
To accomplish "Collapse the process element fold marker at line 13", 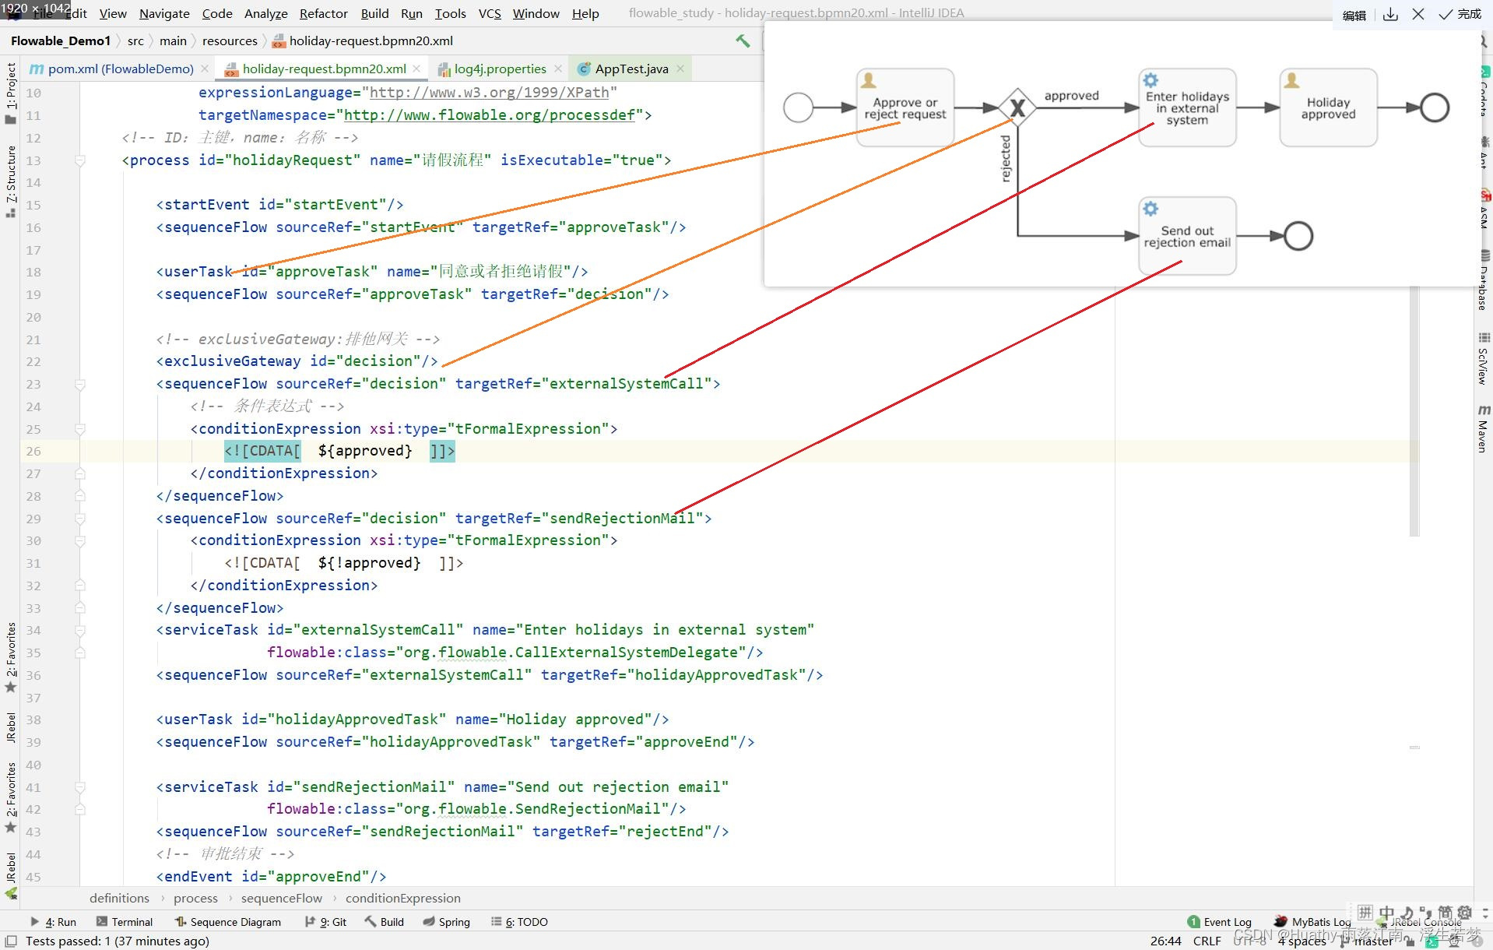I will (x=79, y=160).
